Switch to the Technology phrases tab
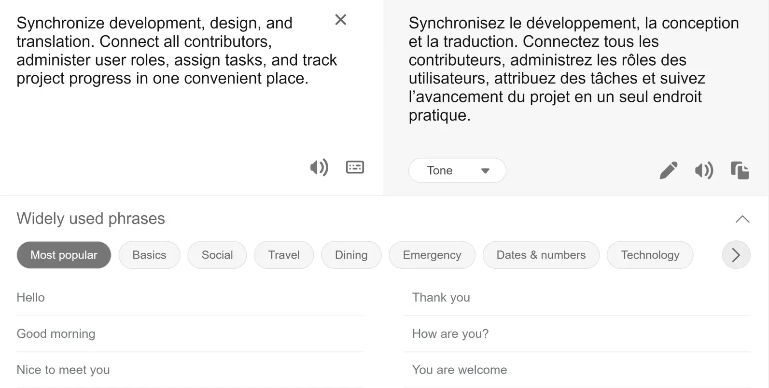The image size is (769, 388). point(650,255)
